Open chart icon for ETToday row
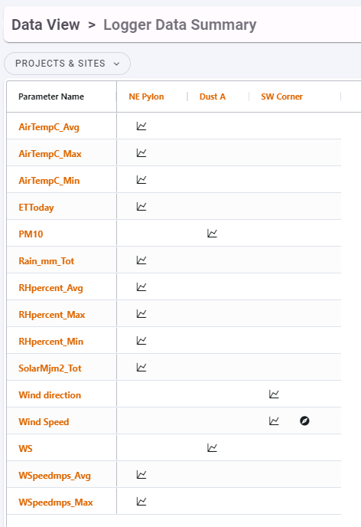 (x=141, y=206)
